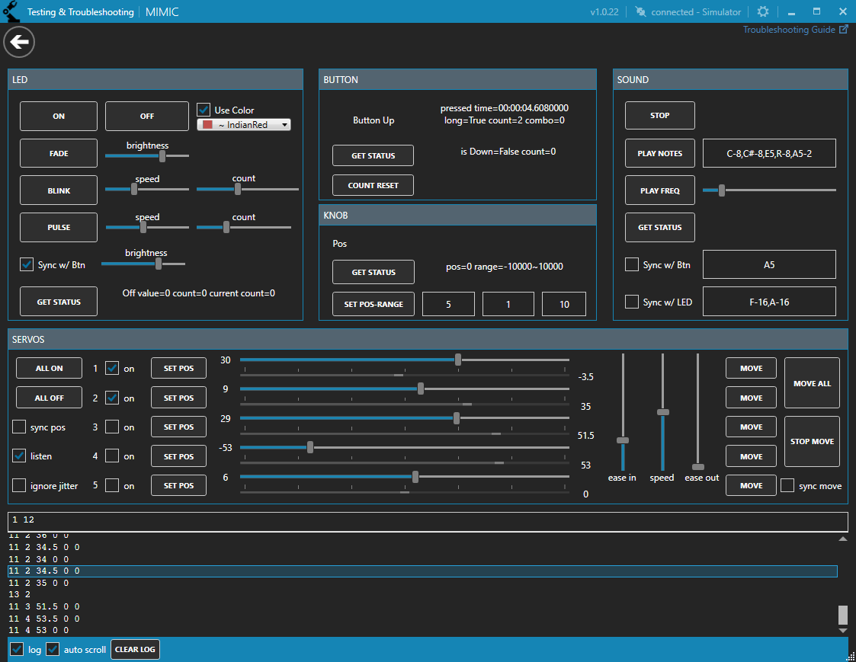Click the LED FADE button
The image size is (856, 662).
point(59,153)
